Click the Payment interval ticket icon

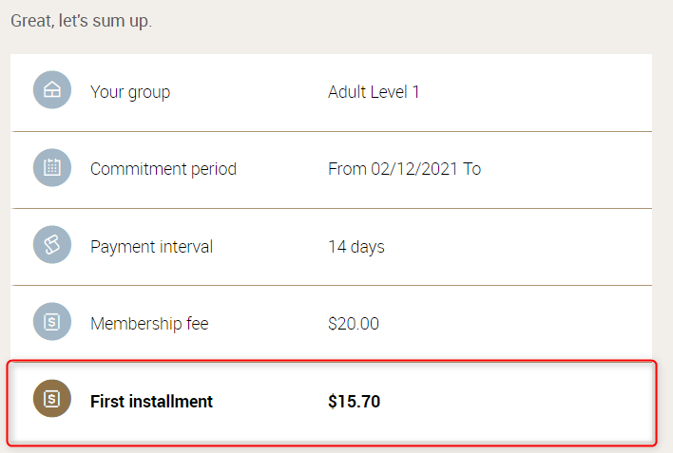(52, 245)
